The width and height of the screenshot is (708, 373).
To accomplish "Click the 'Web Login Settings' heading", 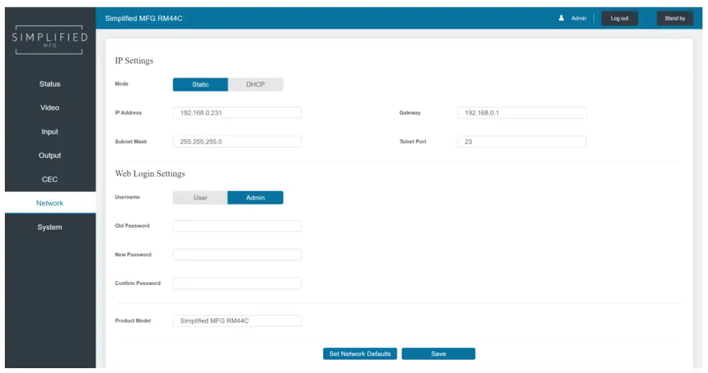I will click(150, 174).
